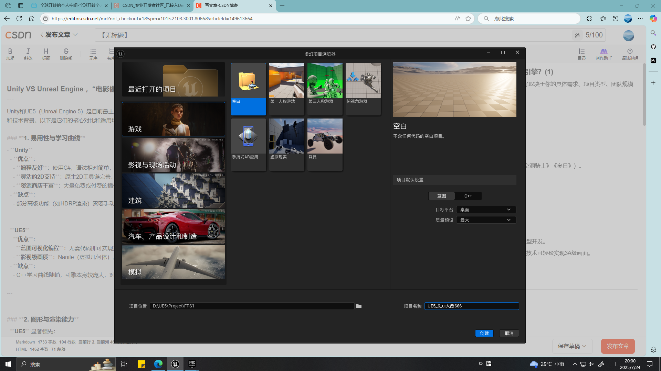The height and width of the screenshot is (371, 661).
Task: Browse folder icon next to project location
Action: (x=359, y=306)
